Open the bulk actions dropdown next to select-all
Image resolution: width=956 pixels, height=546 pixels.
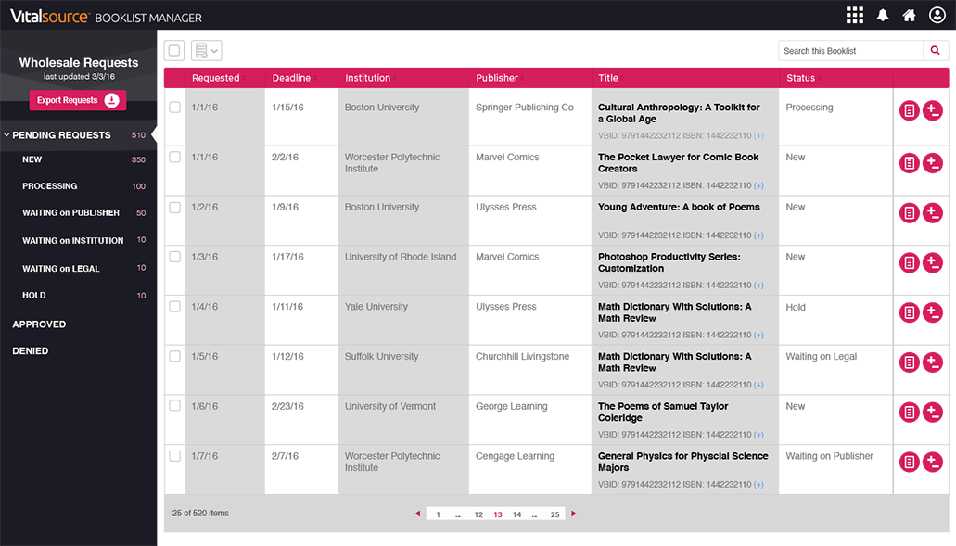click(x=206, y=51)
